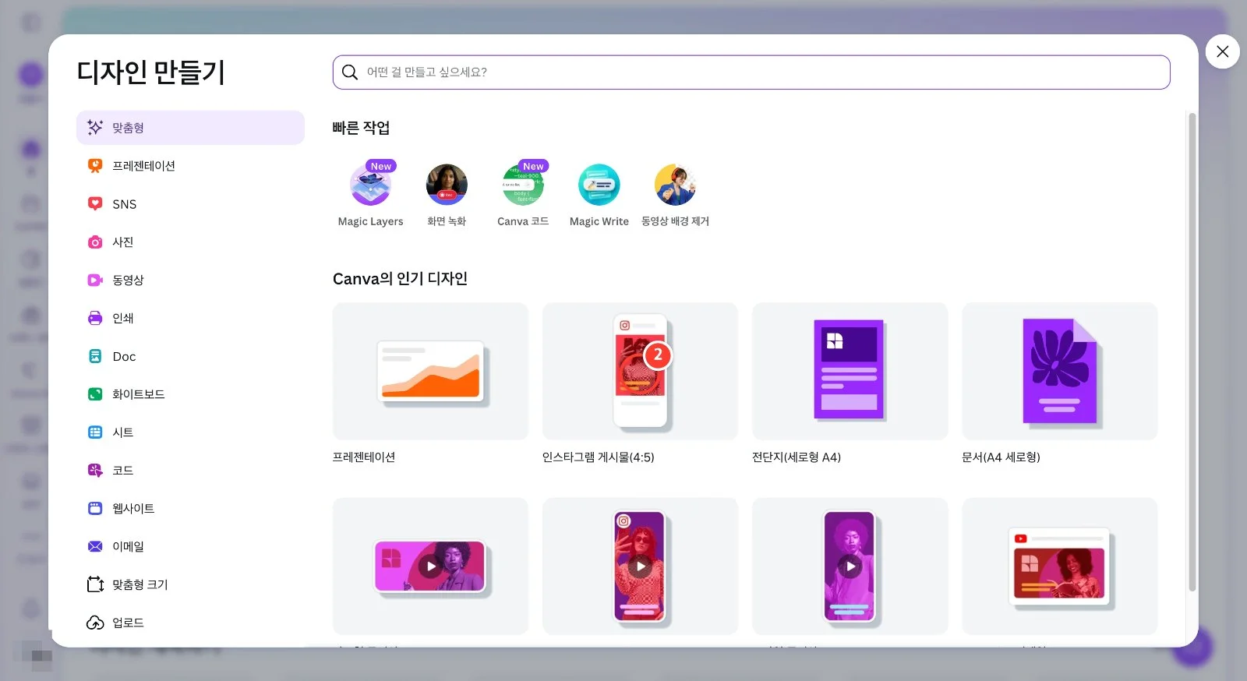Click the magnifying glass search icon
This screenshot has width=1247, height=681.
tap(350, 72)
